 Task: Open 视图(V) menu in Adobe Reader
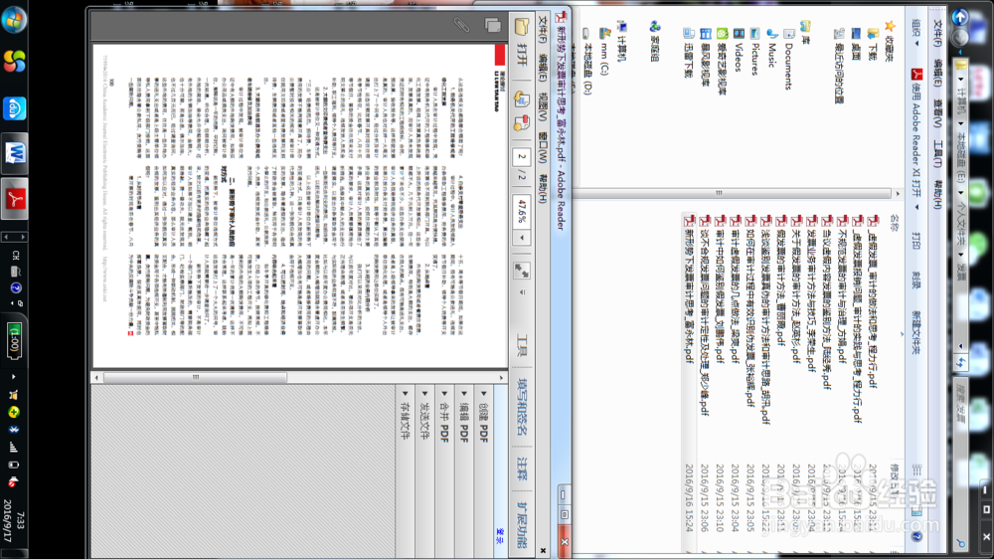tap(543, 106)
